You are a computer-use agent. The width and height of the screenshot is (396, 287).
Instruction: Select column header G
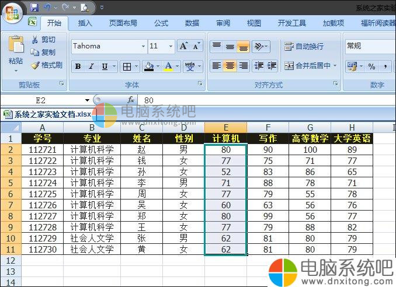310,128
